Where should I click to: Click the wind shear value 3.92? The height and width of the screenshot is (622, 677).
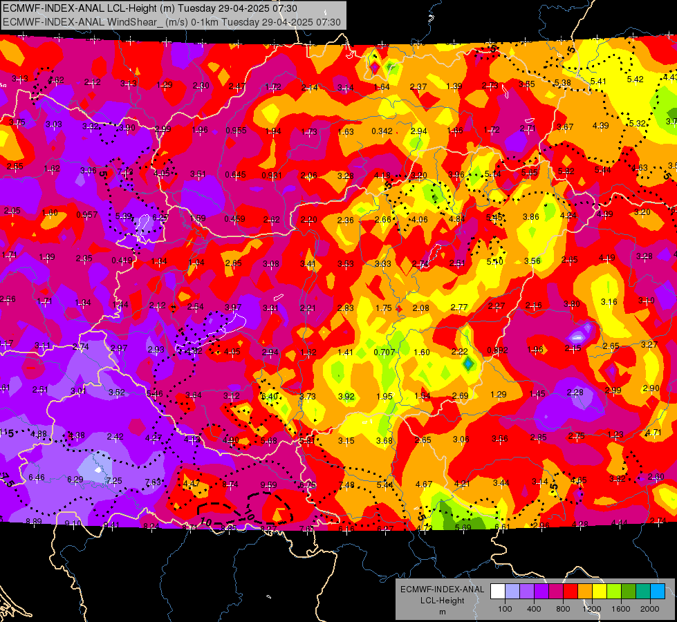click(346, 396)
